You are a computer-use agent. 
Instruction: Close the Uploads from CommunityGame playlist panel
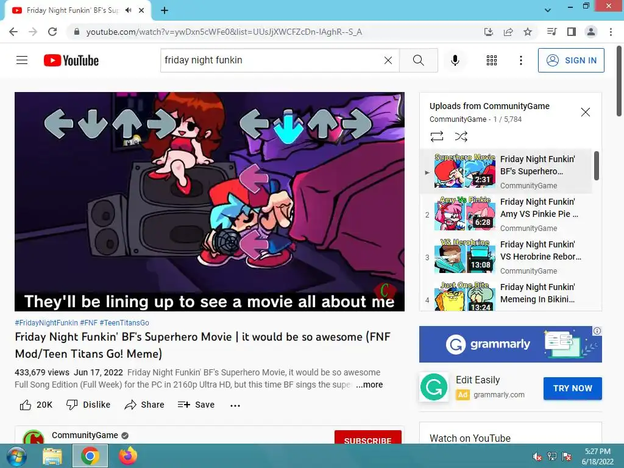tap(585, 112)
